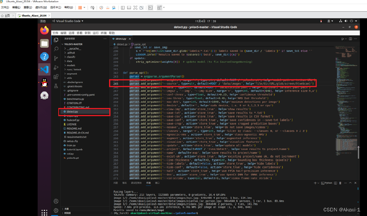
Task: Open VS Code 终端 menu
Action: 104,33
